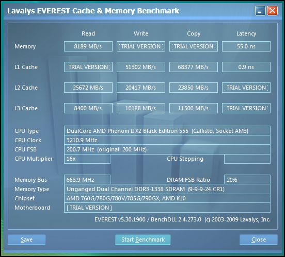The width and height of the screenshot is (285, 257).
Task: Click the empty CPU Stepping field
Action: (247, 159)
